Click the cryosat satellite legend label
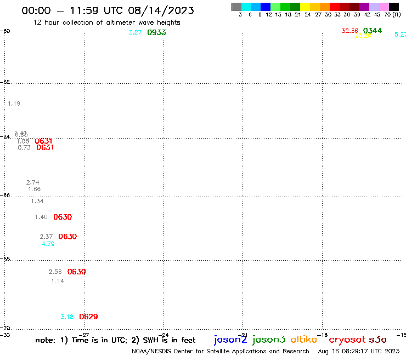The height and width of the screenshot is (356, 406). coord(347,340)
